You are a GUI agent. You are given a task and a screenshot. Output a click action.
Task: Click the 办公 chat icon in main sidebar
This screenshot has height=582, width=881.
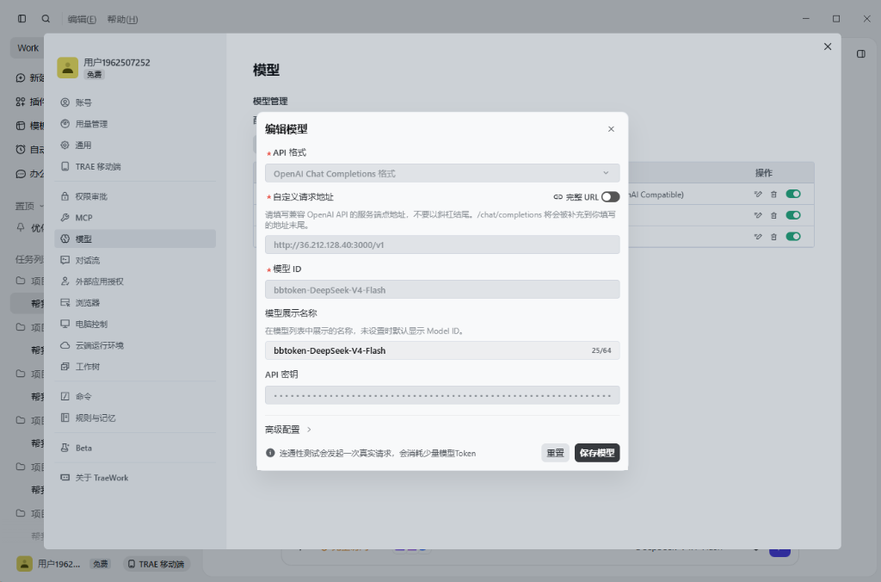(21, 174)
